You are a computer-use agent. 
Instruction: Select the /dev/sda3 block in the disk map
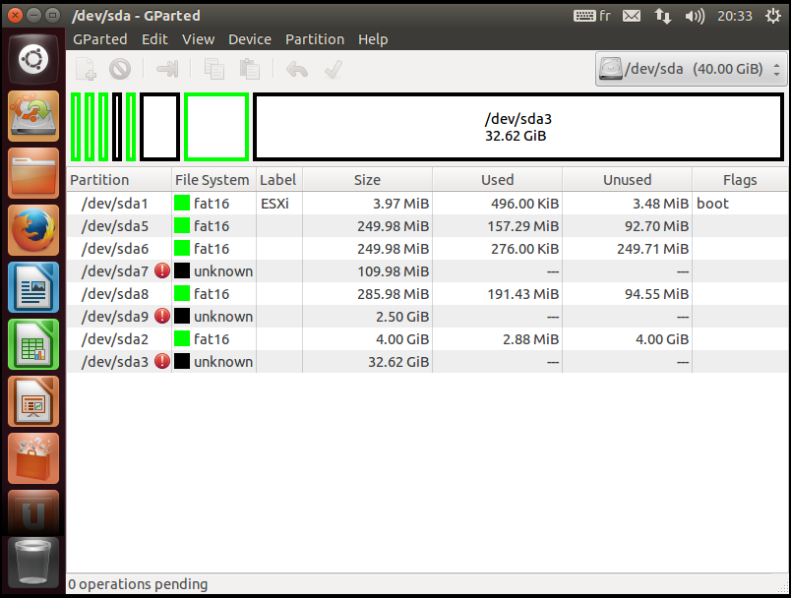[517, 127]
